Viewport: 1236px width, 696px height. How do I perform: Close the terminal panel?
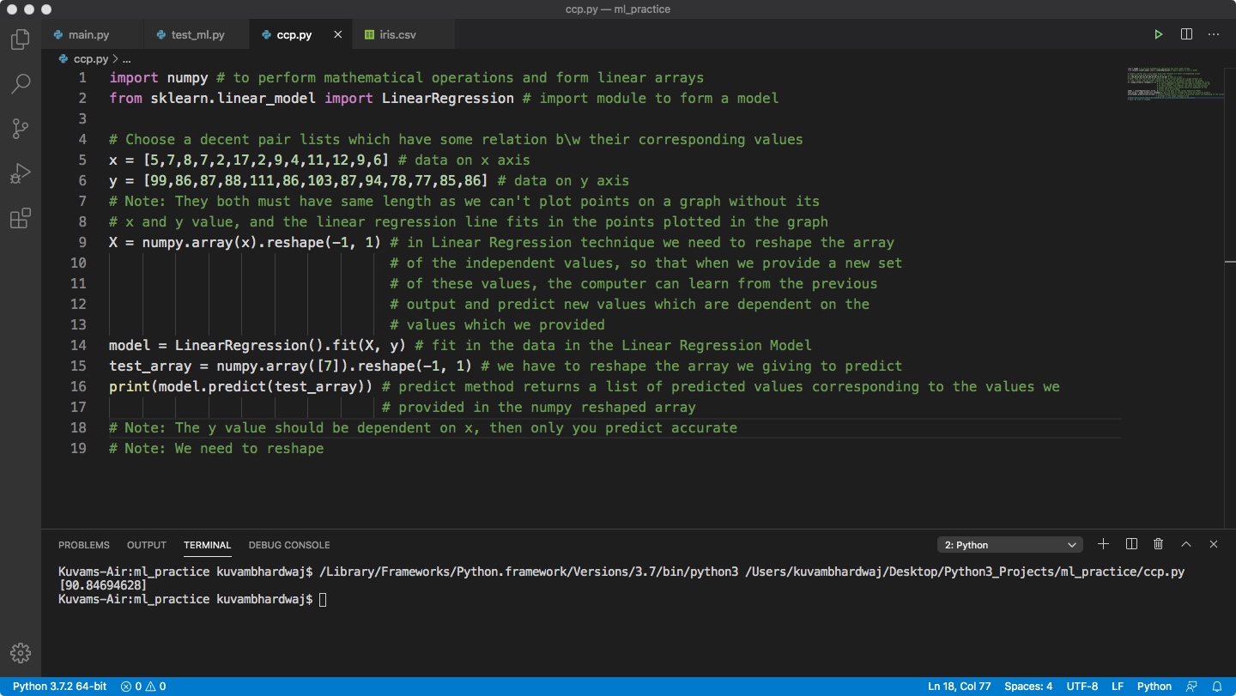[1214, 544]
